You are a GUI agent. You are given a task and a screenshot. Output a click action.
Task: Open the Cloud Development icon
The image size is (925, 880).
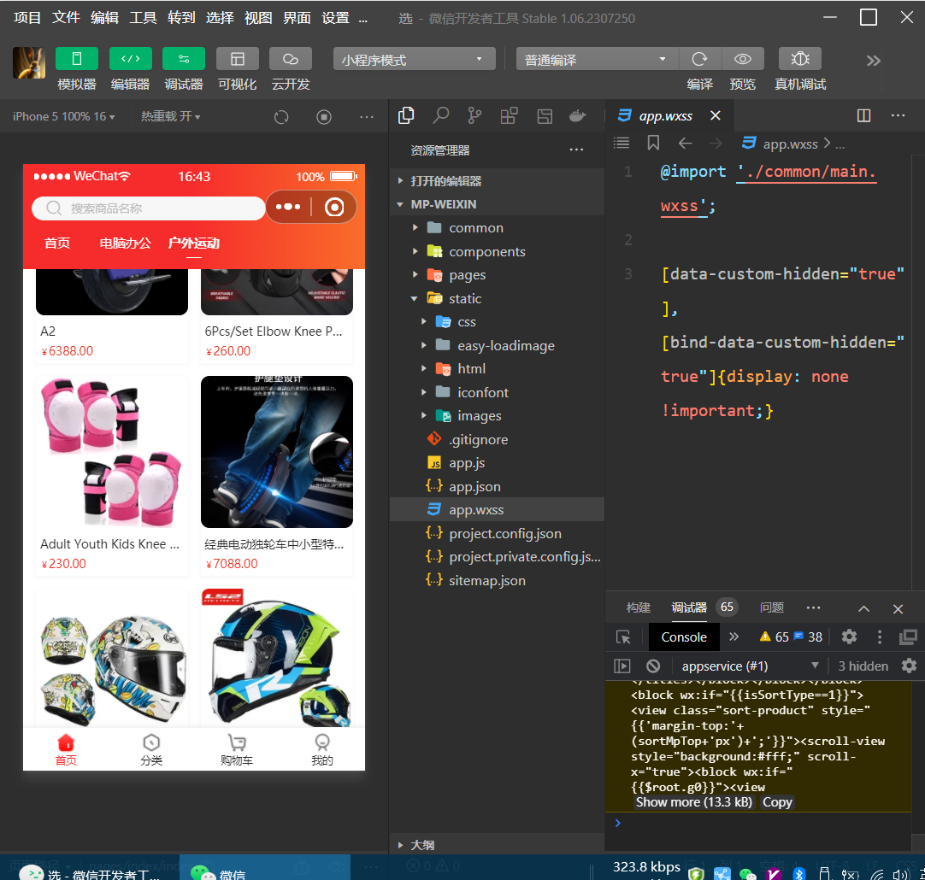[291, 59]
